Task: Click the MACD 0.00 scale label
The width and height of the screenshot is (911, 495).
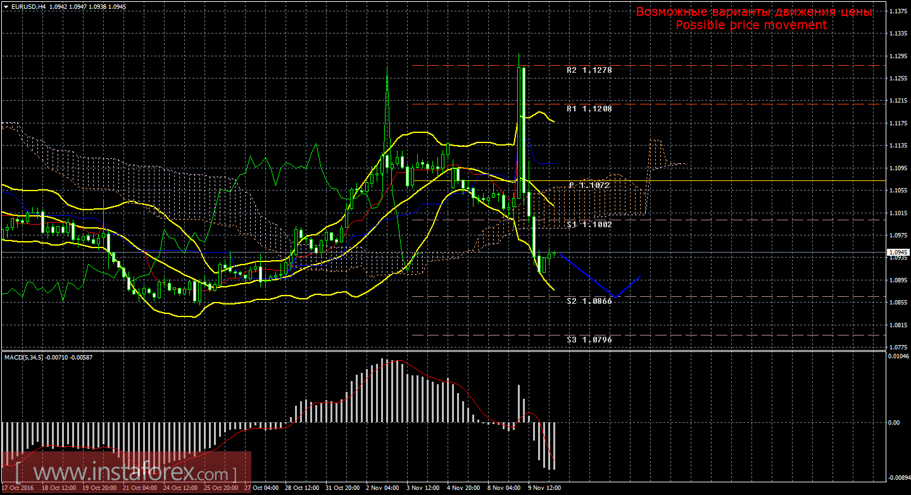Action: tap(893, 422)
